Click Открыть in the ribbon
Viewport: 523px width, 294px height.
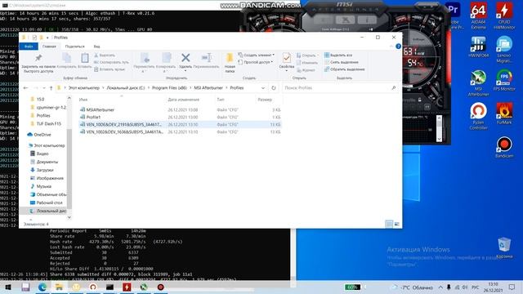point(306,55)
